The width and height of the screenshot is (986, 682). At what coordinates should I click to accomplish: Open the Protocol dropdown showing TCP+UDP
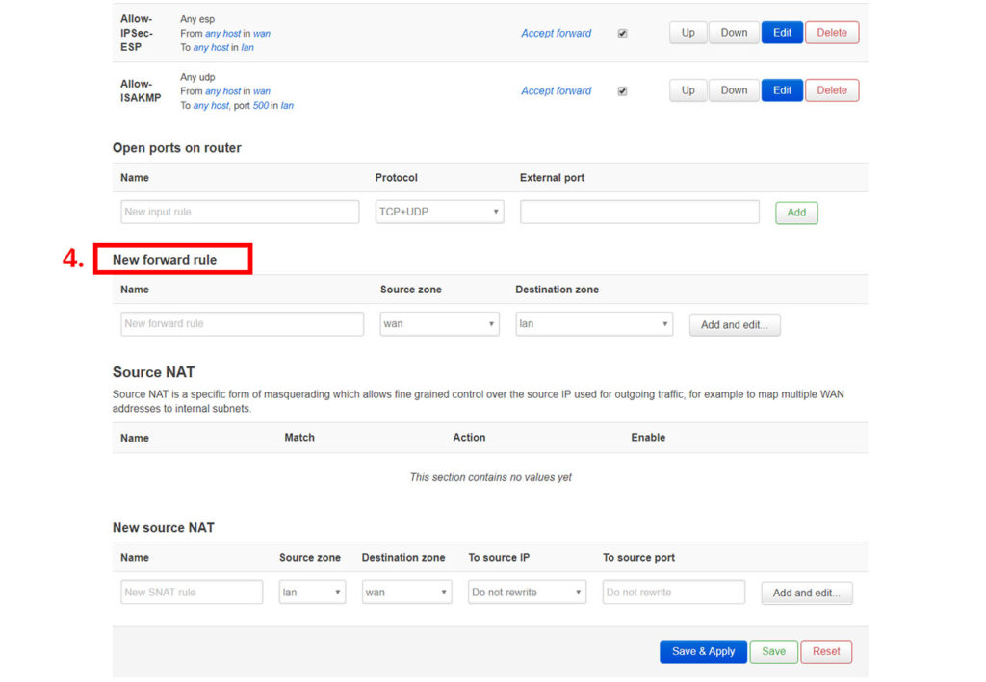(439, 211)
